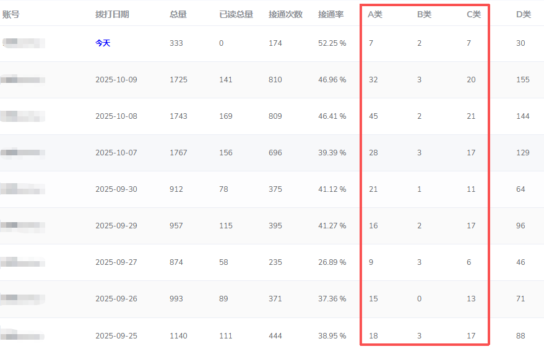This screenshot has height=349, width=544.
Task: Click the C类 column header
Action: 473,14
